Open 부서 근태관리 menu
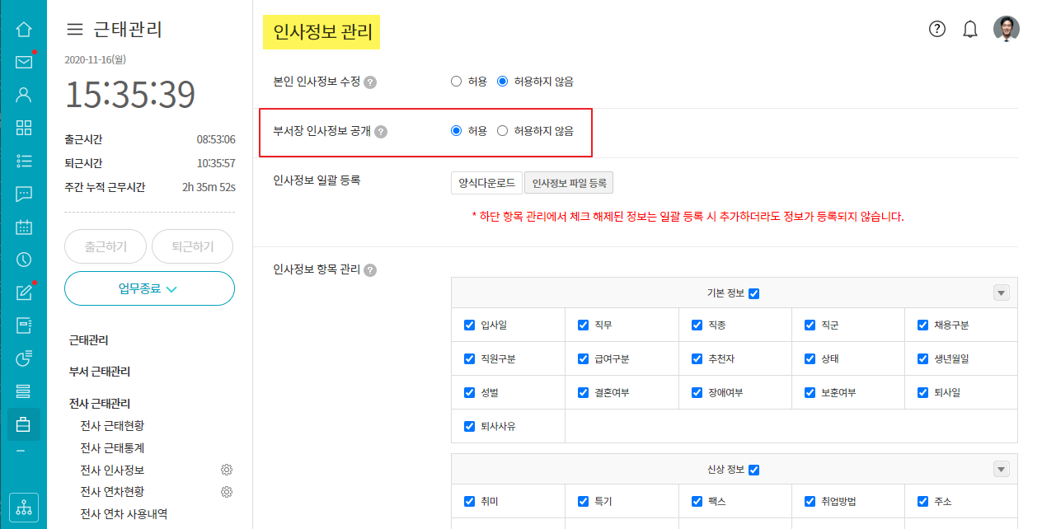1042x529 pixels. 100,372
